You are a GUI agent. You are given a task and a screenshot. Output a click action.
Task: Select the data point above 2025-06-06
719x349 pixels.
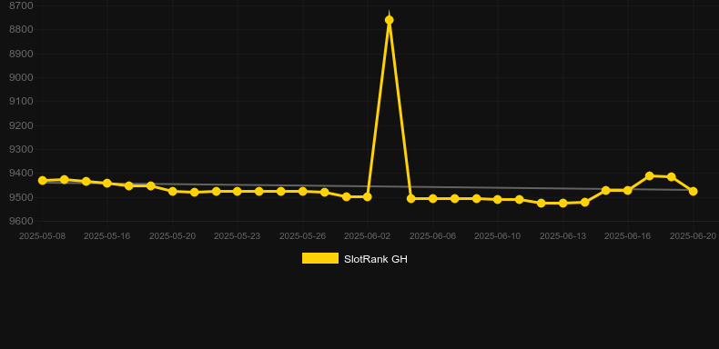click(x=433, y=198)
